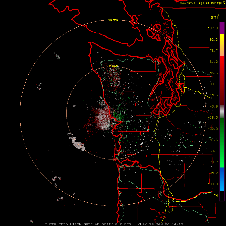Click the TH threshold legend label
This screenshot has height=226, width=226.
coord(216,196)
